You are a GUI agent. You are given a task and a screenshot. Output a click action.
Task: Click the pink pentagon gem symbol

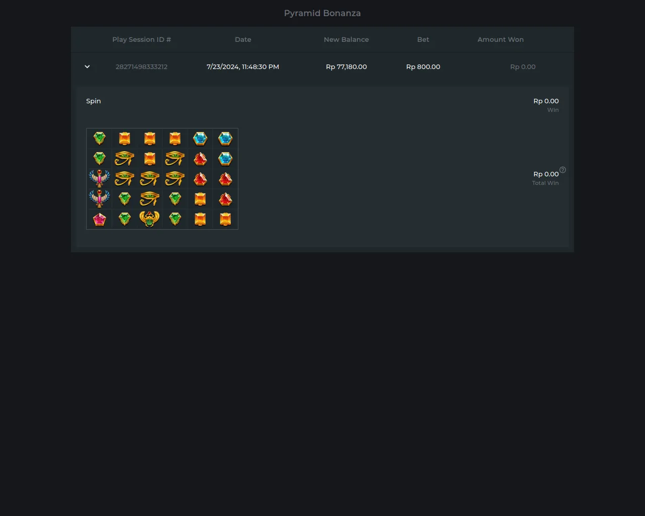click(99, 219)
